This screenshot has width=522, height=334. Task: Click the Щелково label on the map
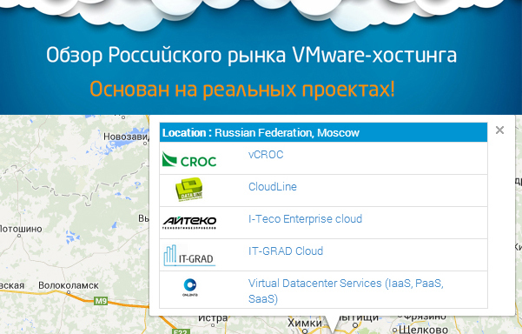(423, 330)
